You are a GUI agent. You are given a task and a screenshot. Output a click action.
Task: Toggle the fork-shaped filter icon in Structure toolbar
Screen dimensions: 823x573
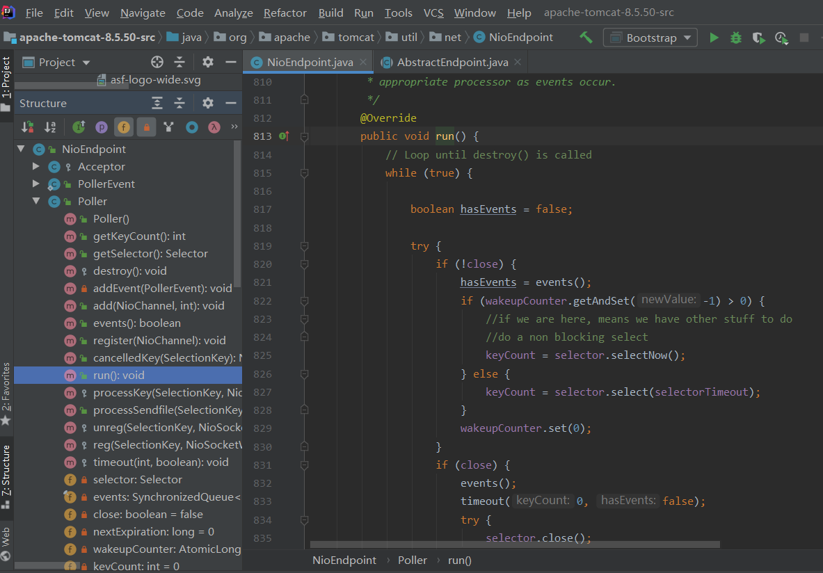(168, 127)
